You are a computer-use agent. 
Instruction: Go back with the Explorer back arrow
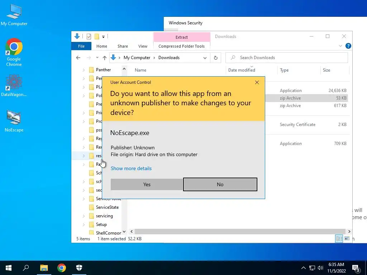point(78,58)
